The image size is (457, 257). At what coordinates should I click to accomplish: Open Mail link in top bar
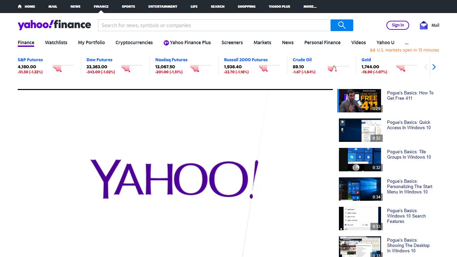click(x=53, y=6)
